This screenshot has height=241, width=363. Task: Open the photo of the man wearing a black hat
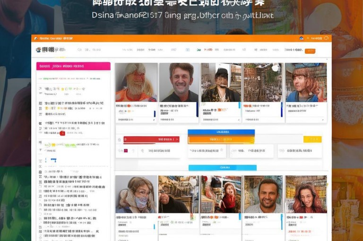[221, 82]
